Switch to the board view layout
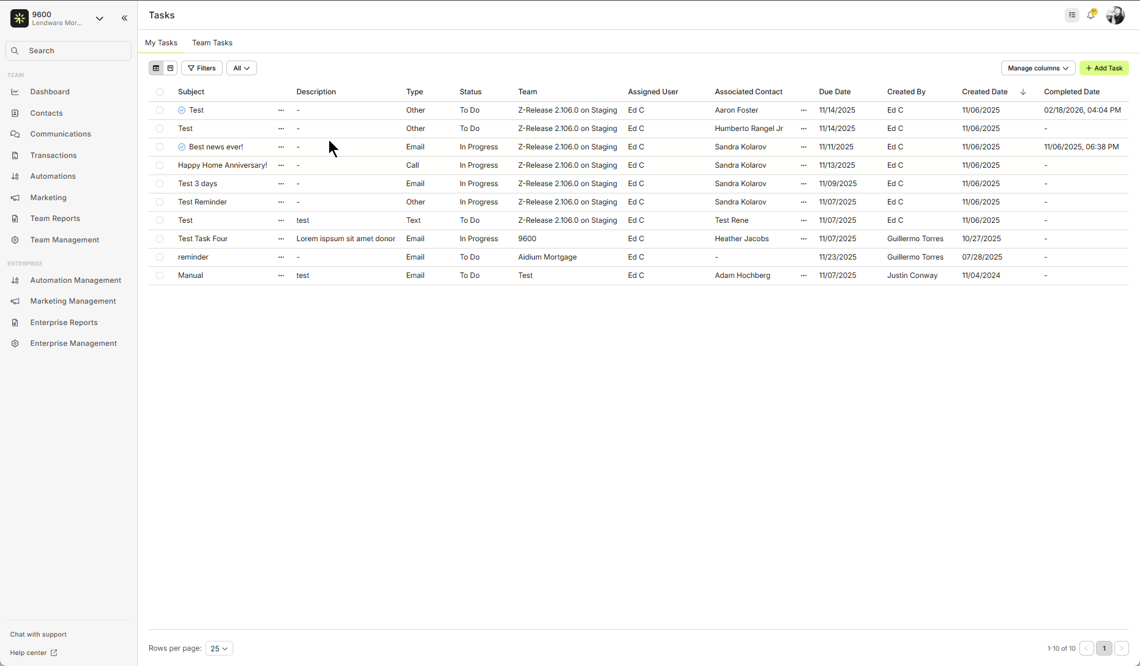The width and height of the screenshot is (1140, 666). tap(170, 68)
